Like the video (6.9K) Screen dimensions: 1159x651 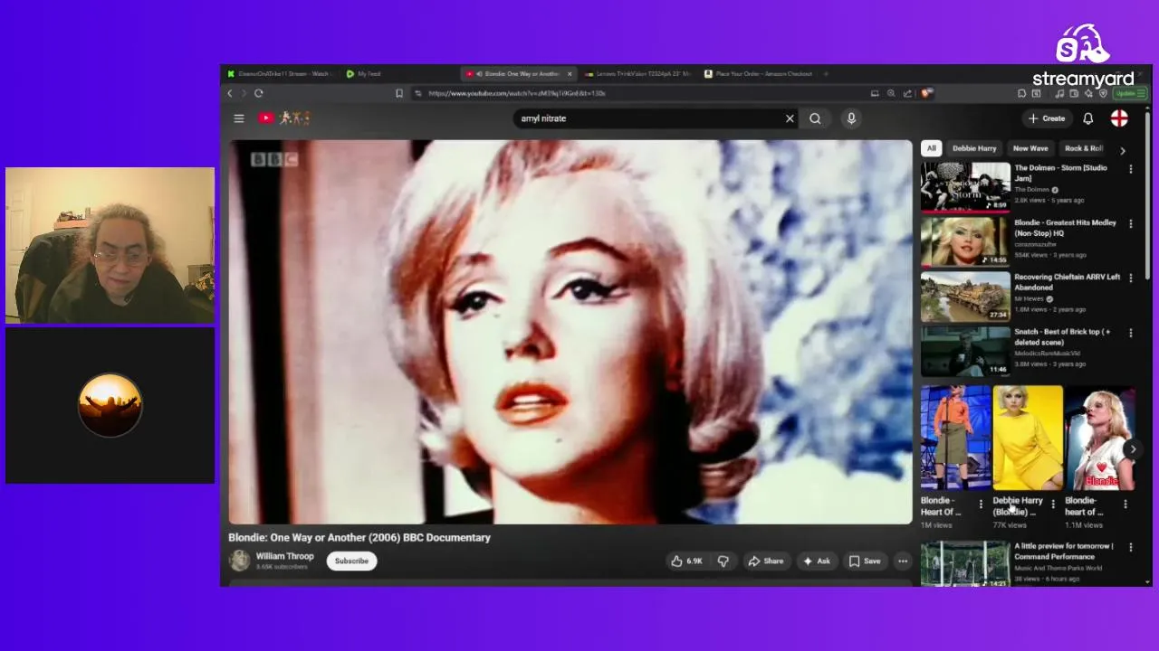(686, 561)
